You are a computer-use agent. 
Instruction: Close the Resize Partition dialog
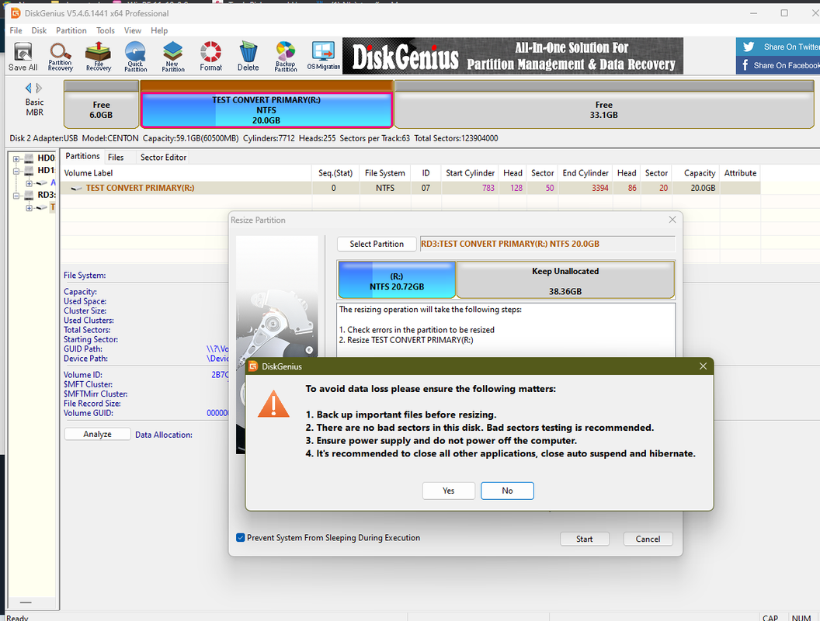[x=672, y=220]
